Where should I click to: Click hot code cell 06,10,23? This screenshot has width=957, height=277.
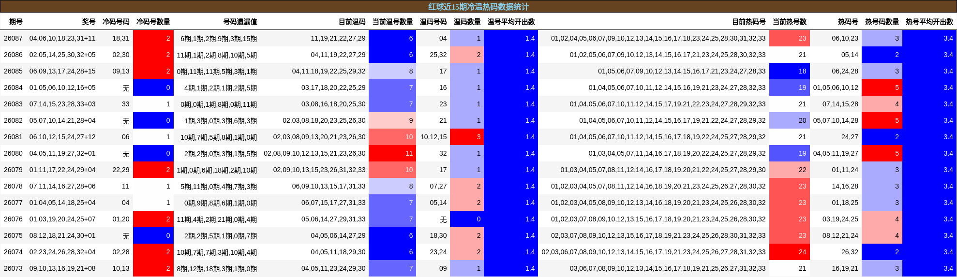pyautogui.click(x=845, y=38)
